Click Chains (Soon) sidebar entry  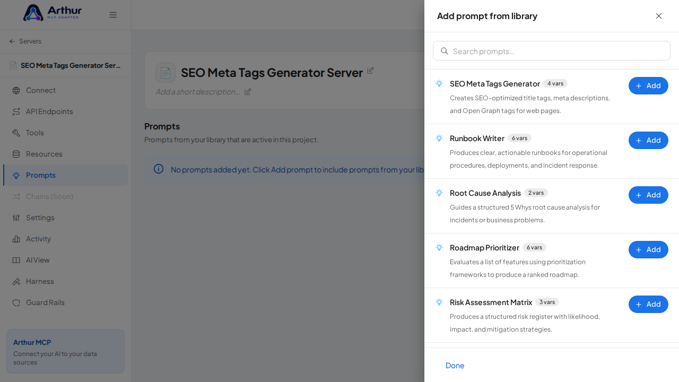[65, 196]
